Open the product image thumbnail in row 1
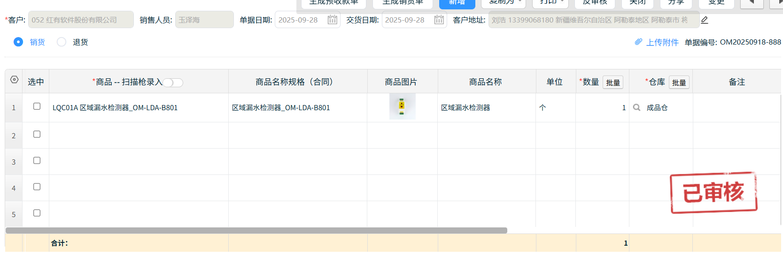Image resolution: width=783 pixels, height=256 pixels. pyautogui.click(x=402, y=106)
